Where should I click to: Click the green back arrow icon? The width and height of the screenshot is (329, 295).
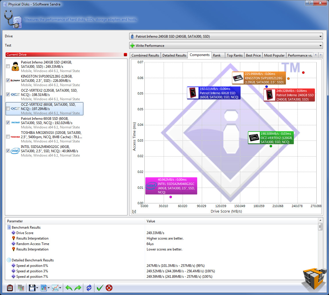[69, 288]
